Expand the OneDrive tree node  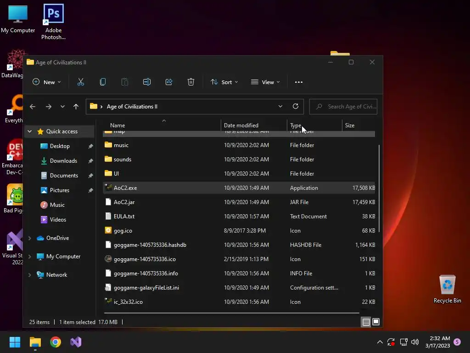click(x=30, y=238)
